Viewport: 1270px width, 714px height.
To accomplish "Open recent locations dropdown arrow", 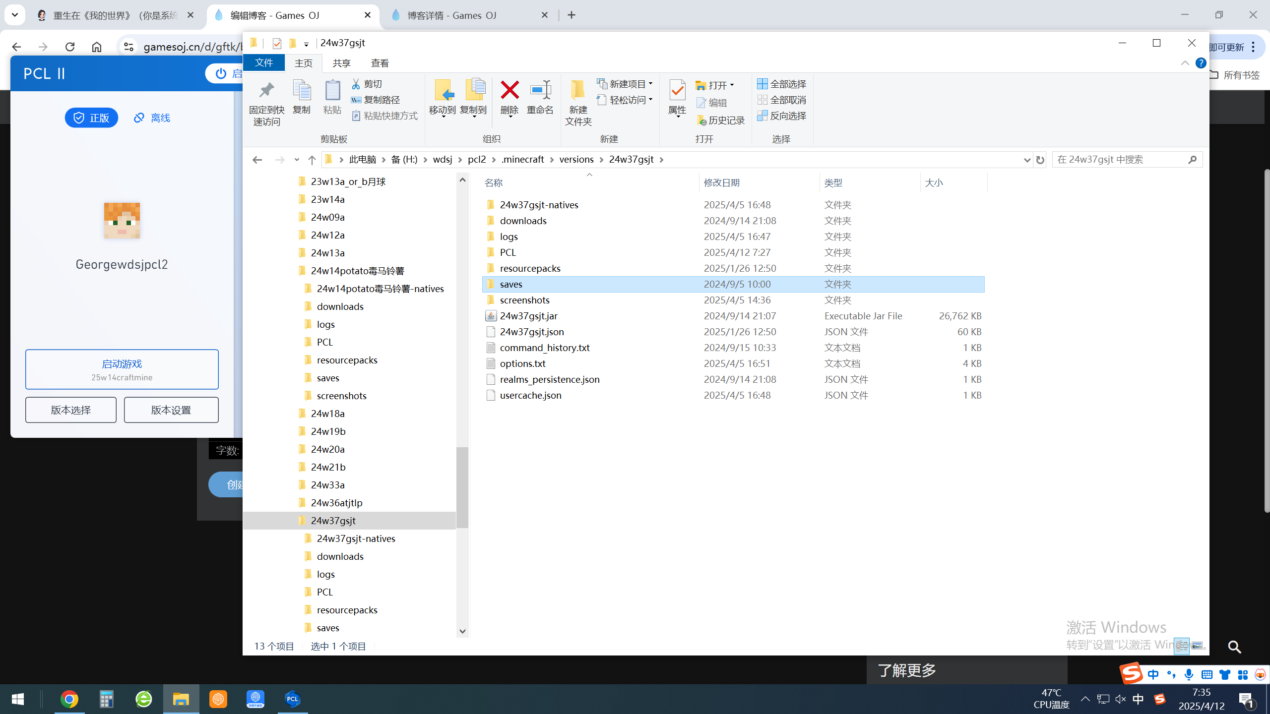I will 297,160.
